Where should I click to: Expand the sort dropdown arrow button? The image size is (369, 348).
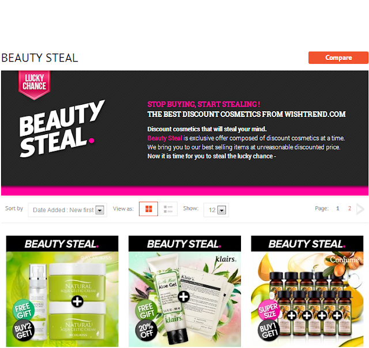click(x=100, y=210)
